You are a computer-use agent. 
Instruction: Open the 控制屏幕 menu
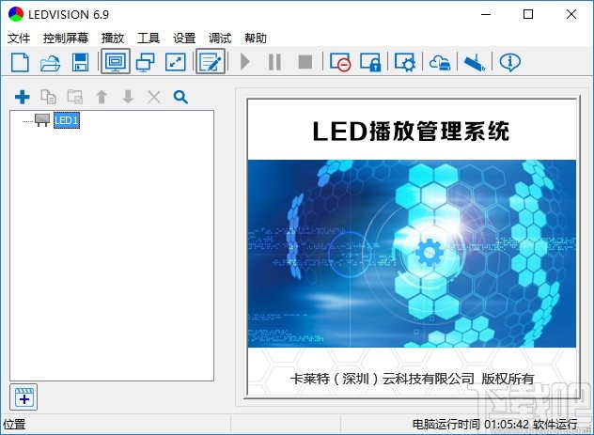point(66,38)
